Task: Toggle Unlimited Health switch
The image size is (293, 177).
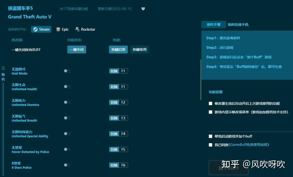Action: pos(67,87)
